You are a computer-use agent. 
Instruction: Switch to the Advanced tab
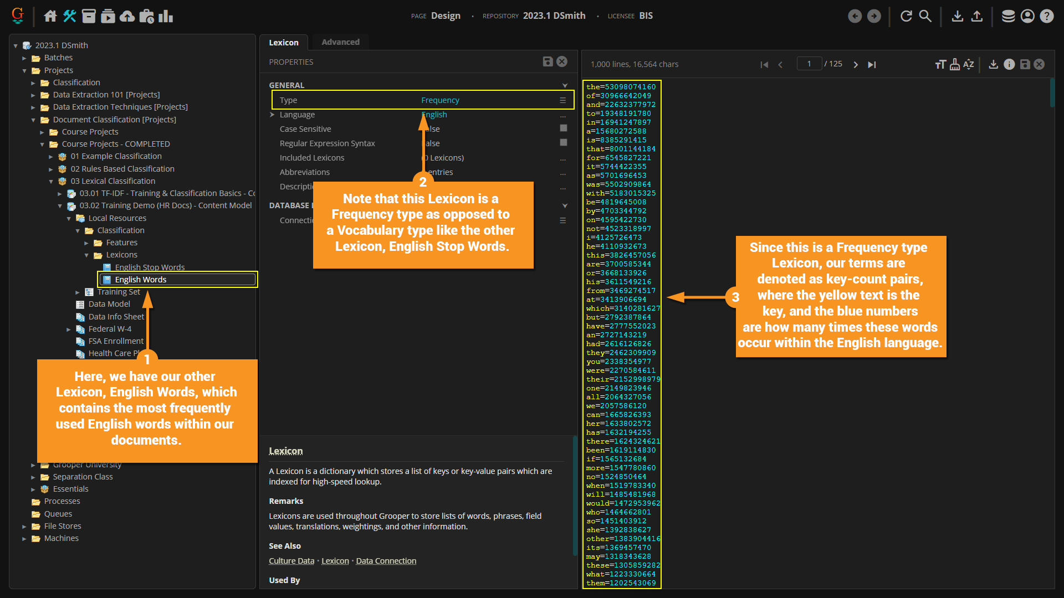[x=340, y=42]
